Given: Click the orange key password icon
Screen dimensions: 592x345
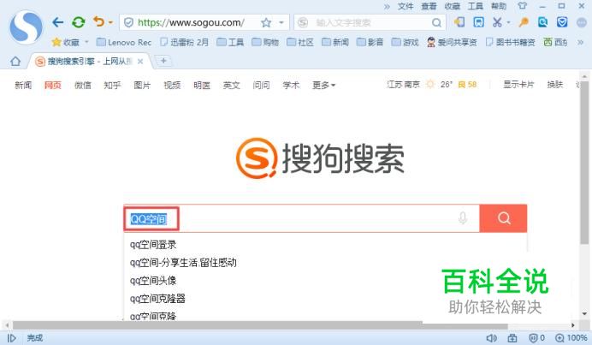Looking at the screenshot, I should 524,22.
